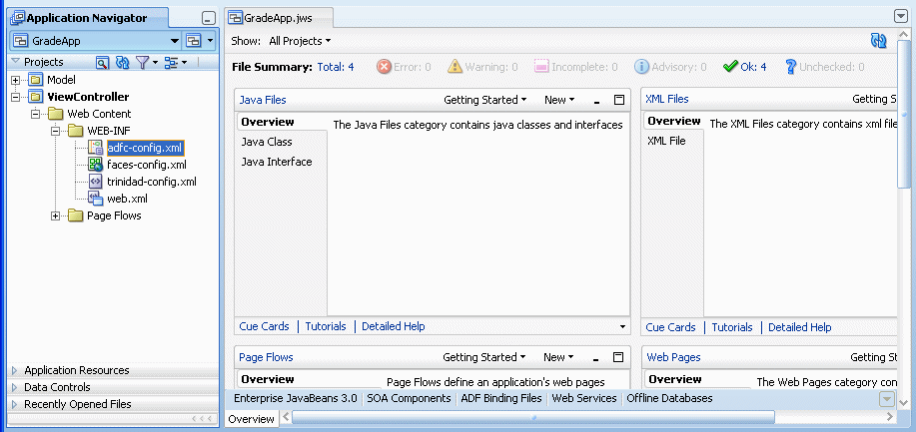Click the vertical scrollbar on the right
Viewport: 916px width, 432px height.
coord(903,114)
